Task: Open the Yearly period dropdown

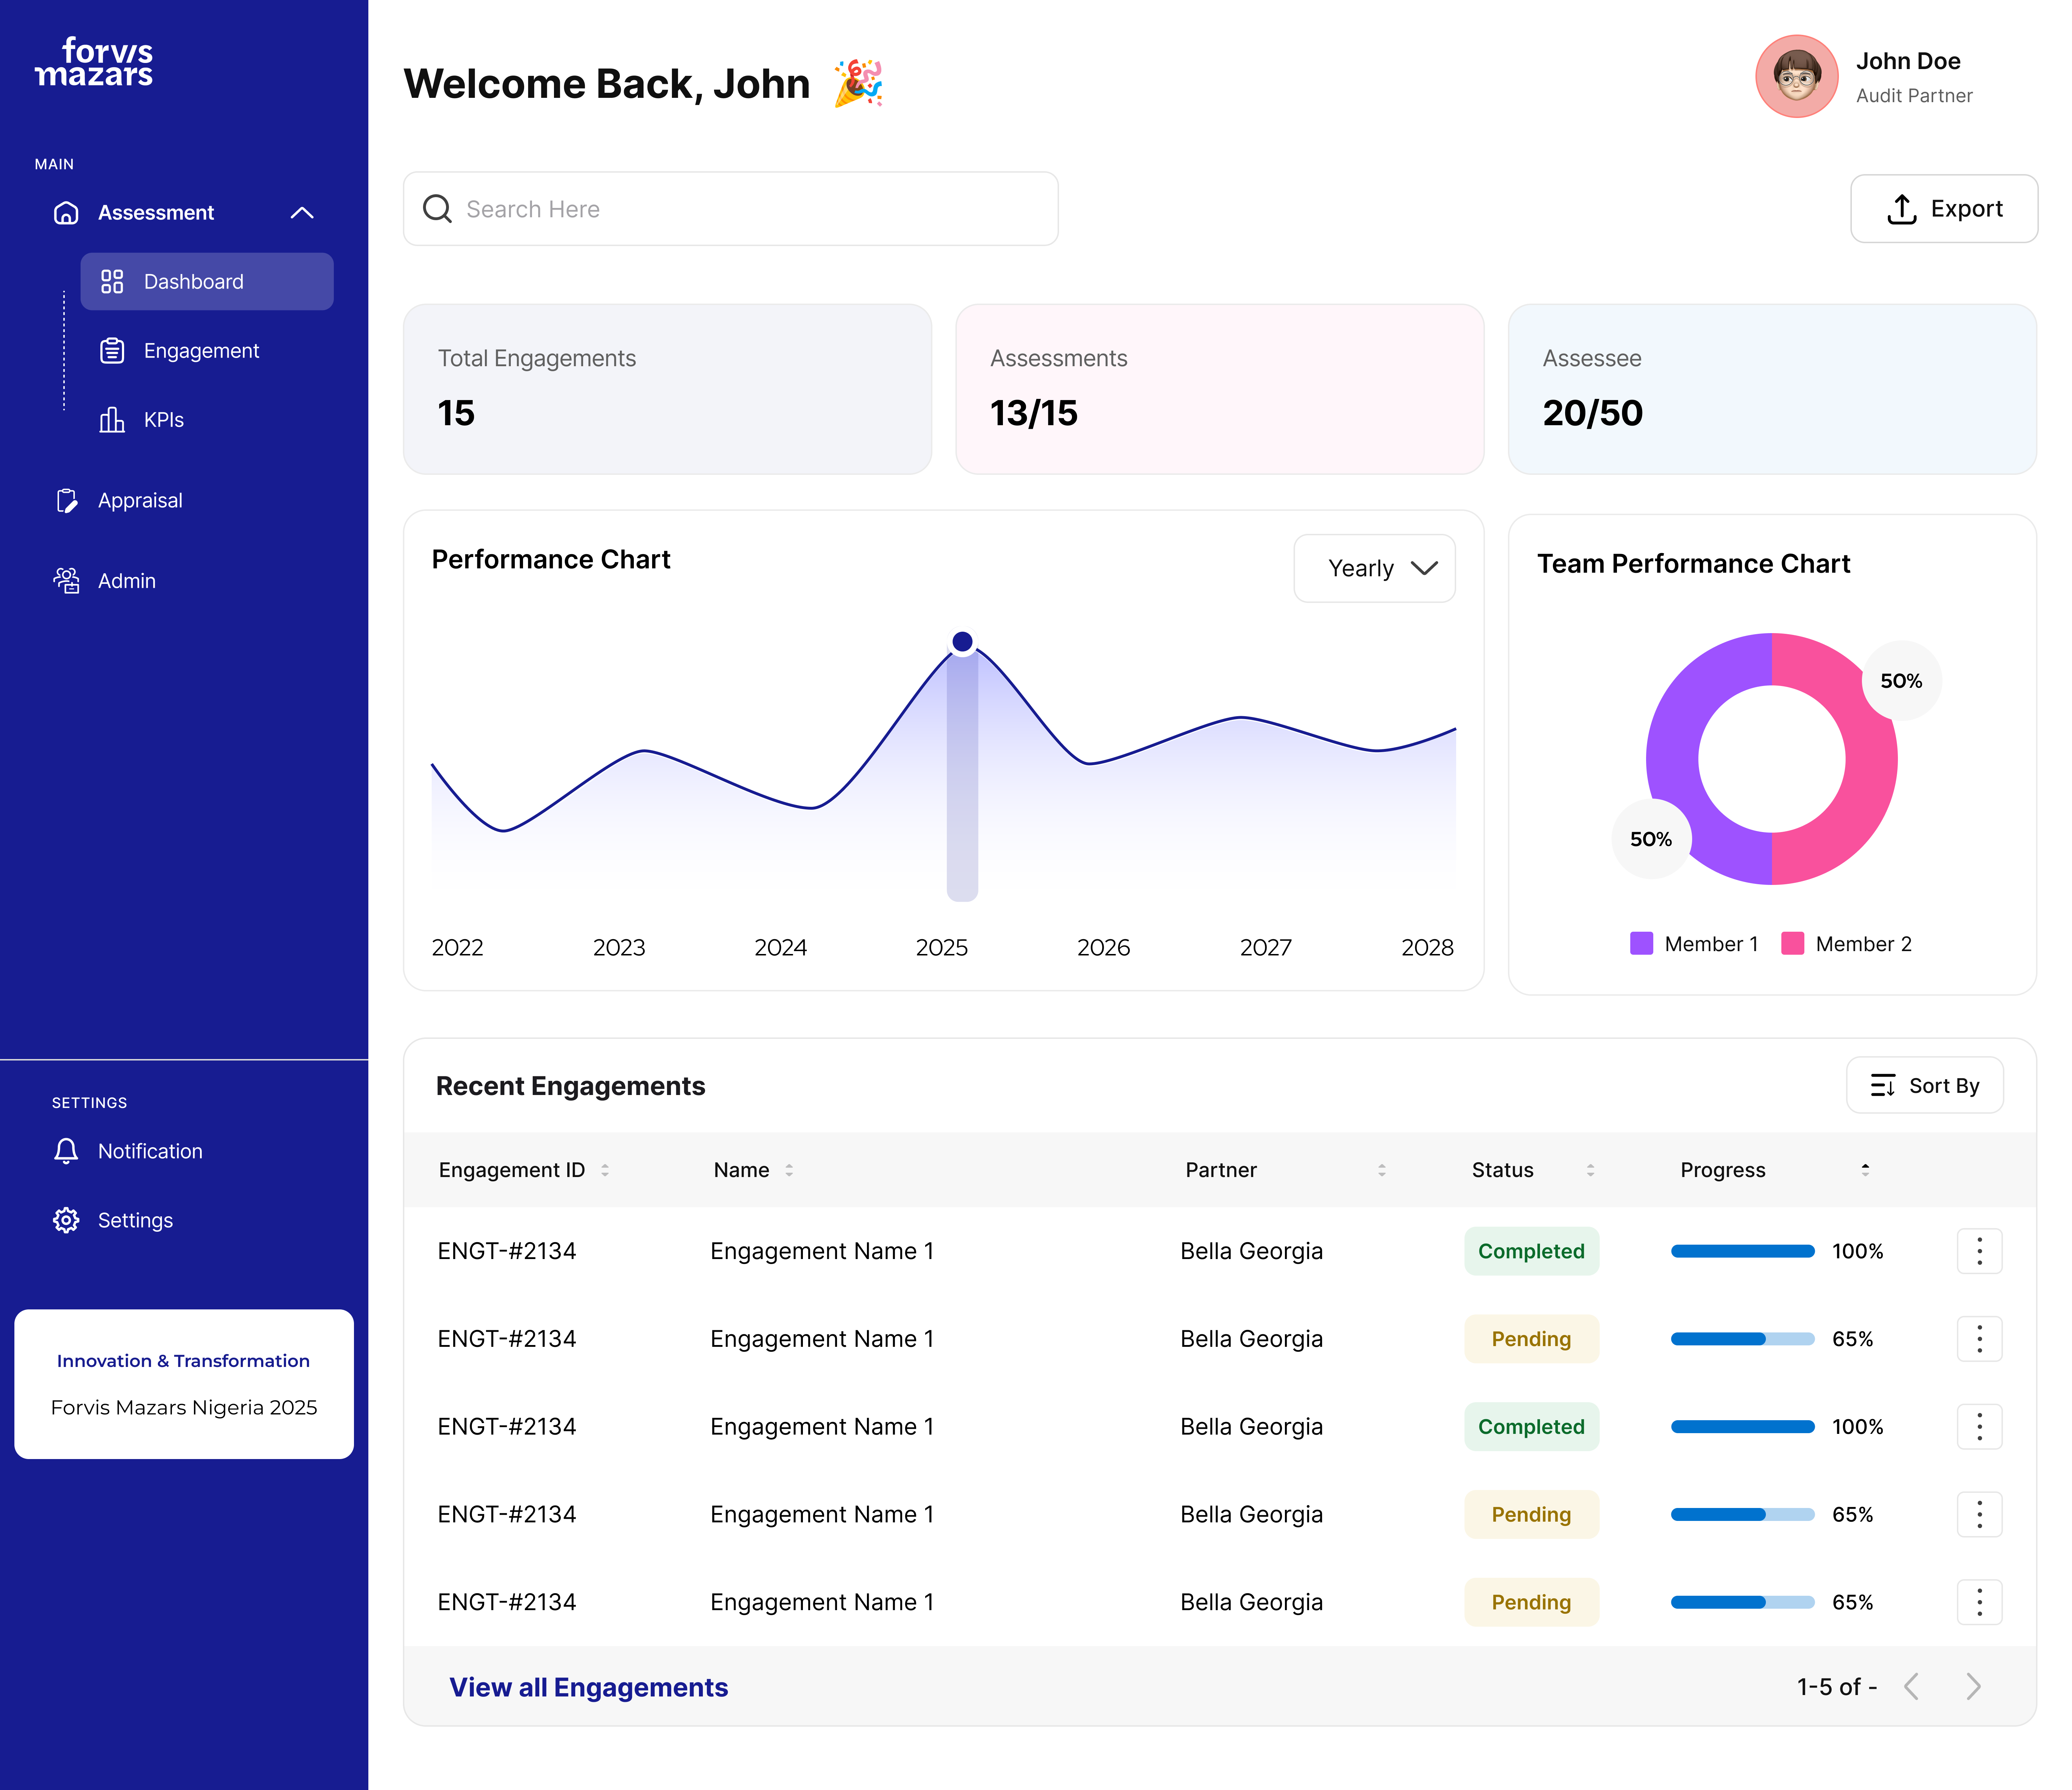Action: [1374, 568]
